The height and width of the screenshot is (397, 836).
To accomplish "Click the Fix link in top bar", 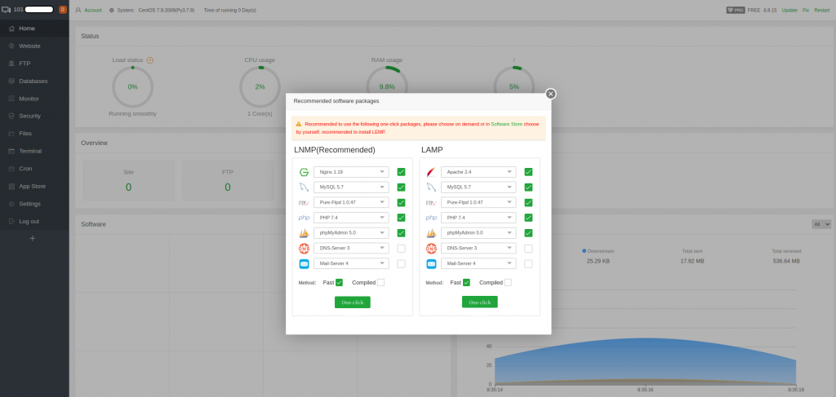I will (806, 10).
